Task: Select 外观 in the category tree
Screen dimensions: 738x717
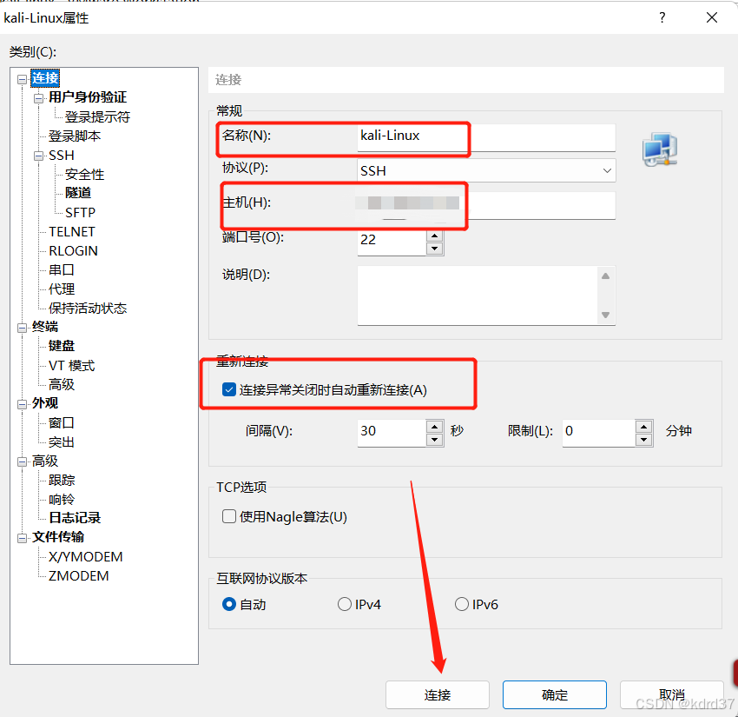Action: (x=44, y=403)
